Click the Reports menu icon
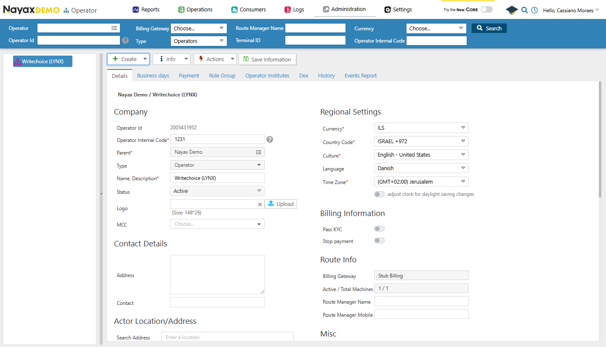 pyautogui.click(x=136, y=9)
